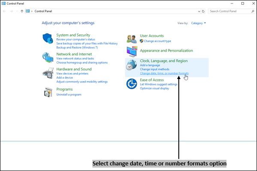This screenshot has width=257, height=171.
Task: Click Add a language link
Action: point(150,65)
